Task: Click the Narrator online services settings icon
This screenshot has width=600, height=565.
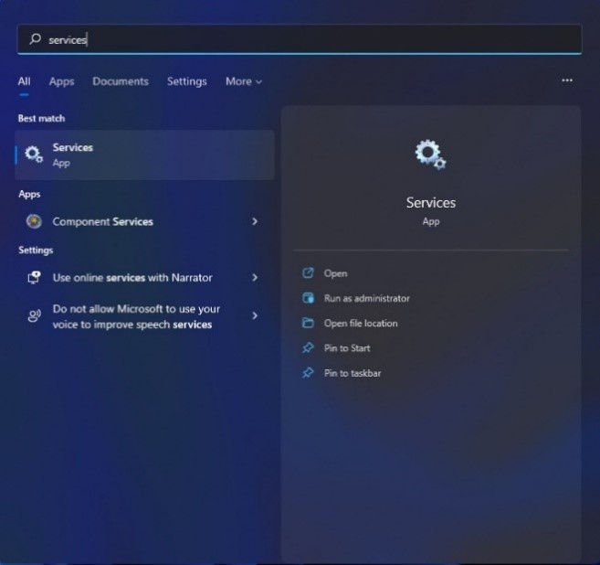Action: click(x=34, y=277)
